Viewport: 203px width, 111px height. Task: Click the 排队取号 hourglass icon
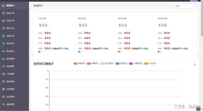click(x=3, y=44)
